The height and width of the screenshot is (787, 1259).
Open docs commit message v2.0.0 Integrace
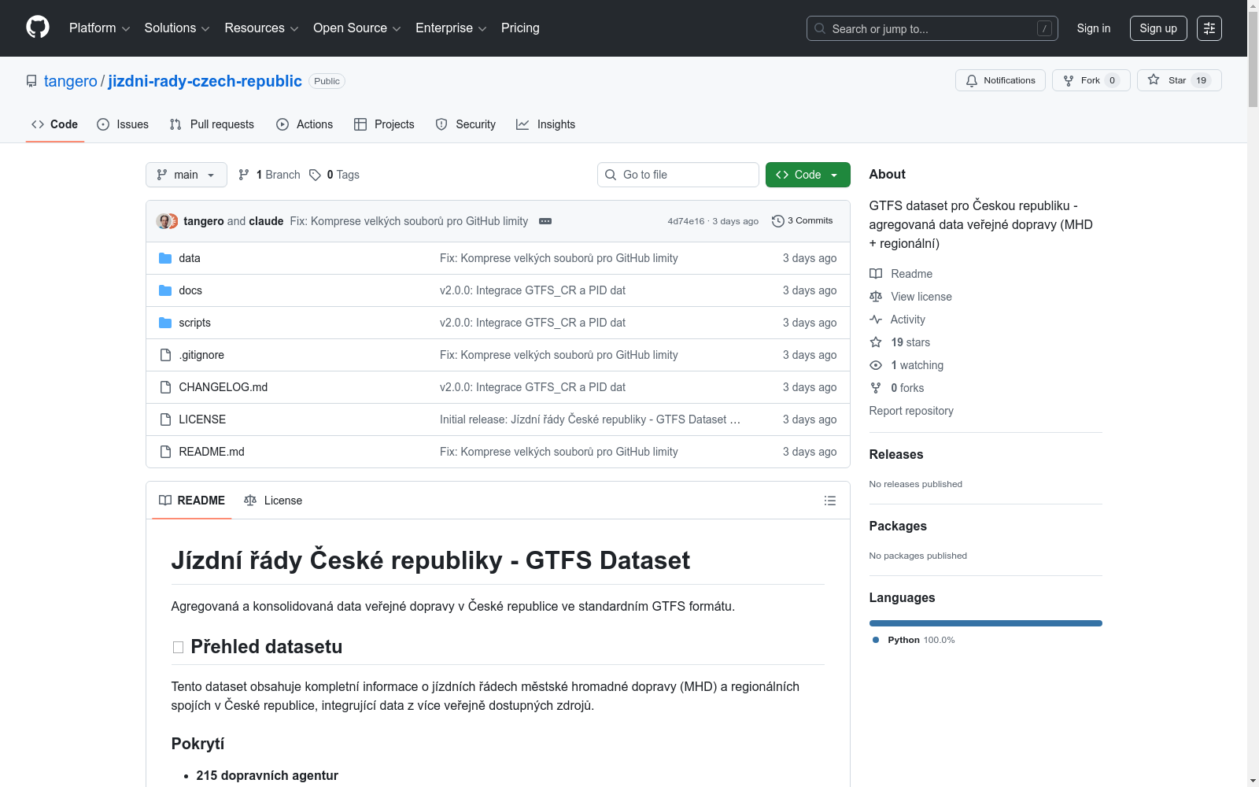(x=533, y=290)
